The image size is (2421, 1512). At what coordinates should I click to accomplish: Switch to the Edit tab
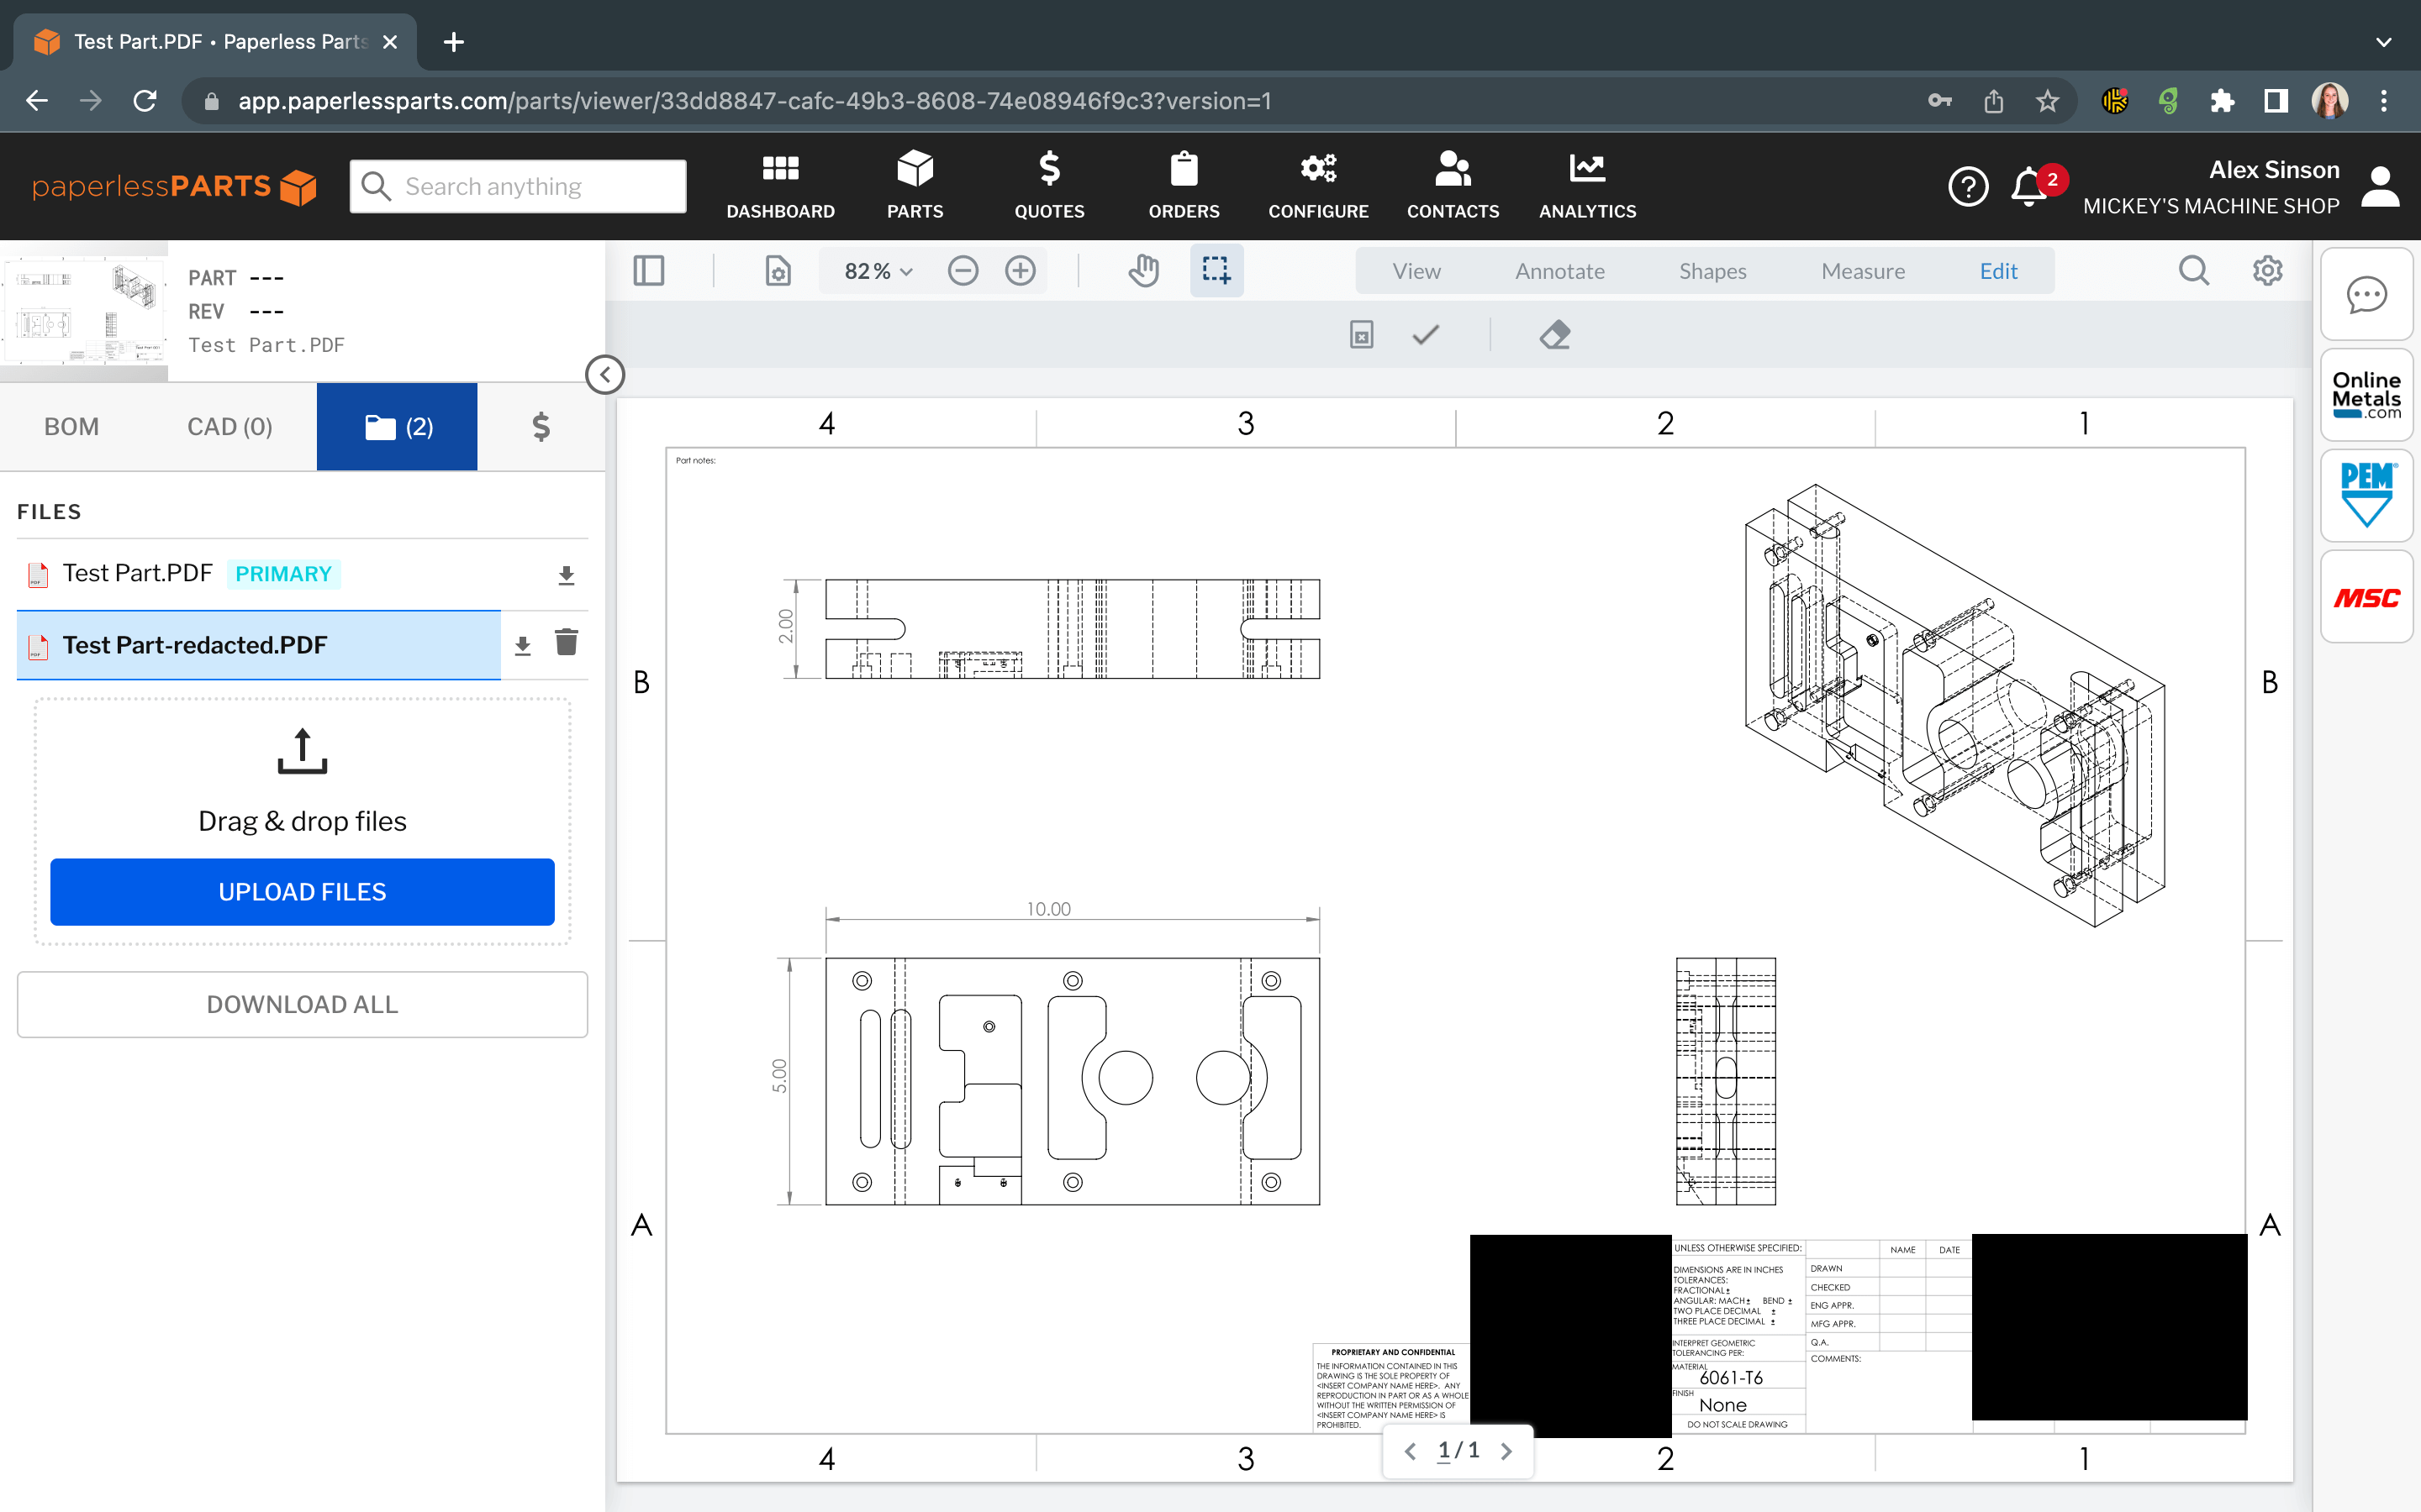1998,271
